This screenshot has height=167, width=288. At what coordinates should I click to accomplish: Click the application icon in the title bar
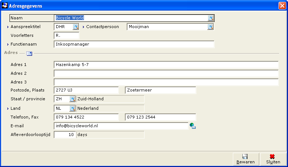pos(5,6)
